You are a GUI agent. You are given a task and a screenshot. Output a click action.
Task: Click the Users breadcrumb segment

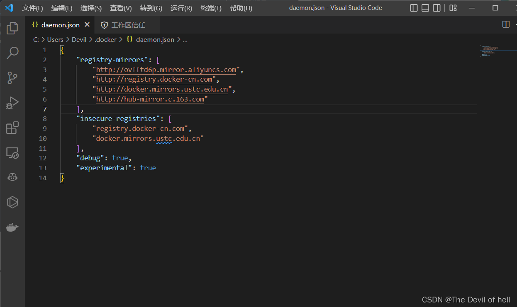[x=55, y=40]
